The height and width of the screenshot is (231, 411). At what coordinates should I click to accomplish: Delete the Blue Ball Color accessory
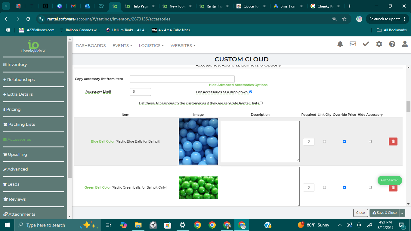coord(393,141)
